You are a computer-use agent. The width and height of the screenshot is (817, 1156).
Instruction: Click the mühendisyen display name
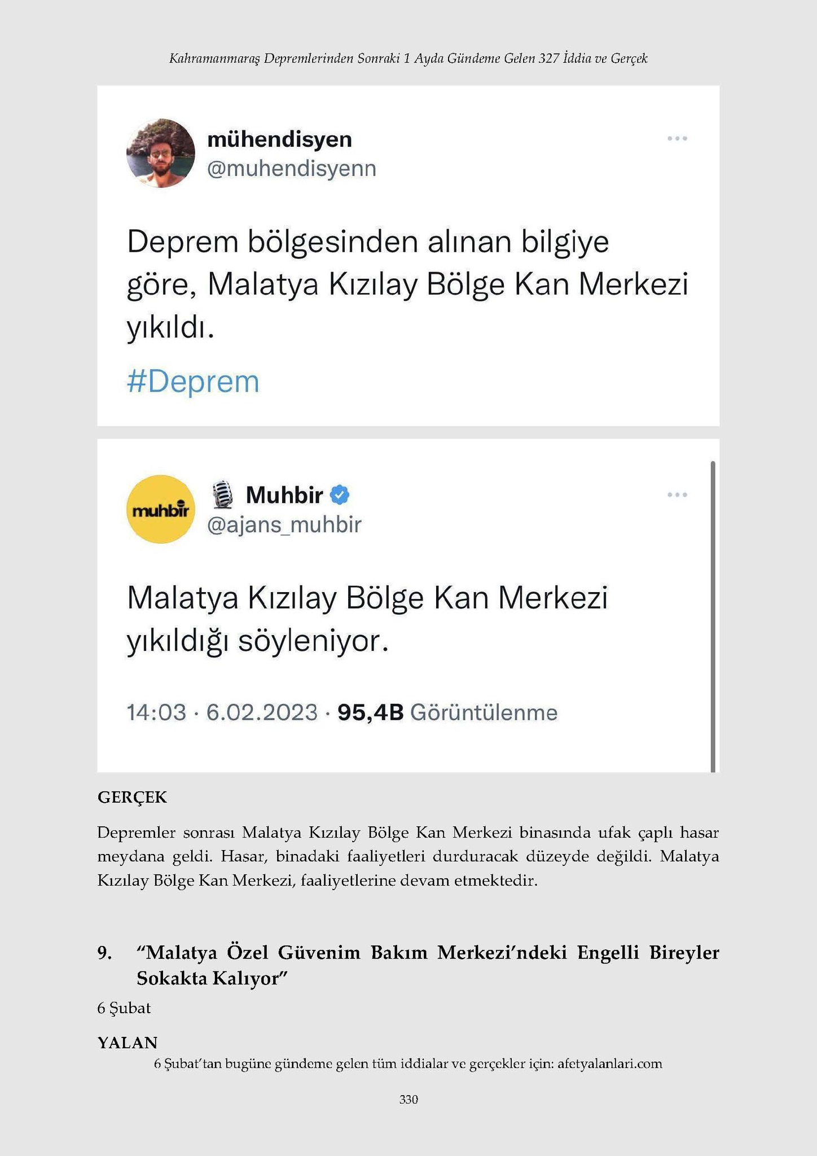(x=280, y=139)
